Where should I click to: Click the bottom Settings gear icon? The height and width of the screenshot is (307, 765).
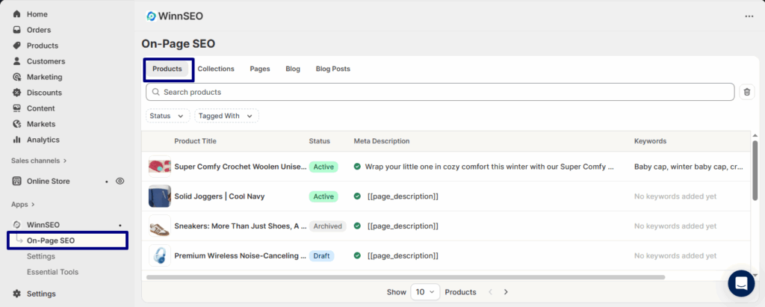tap(17, 294)
